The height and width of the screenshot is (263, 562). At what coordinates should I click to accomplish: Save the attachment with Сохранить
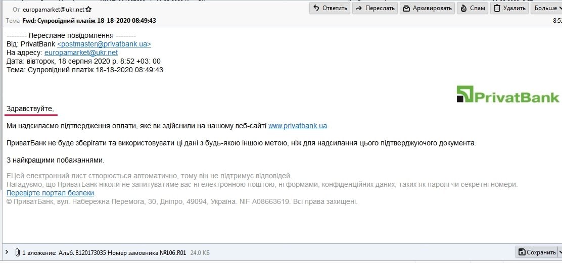537,252
